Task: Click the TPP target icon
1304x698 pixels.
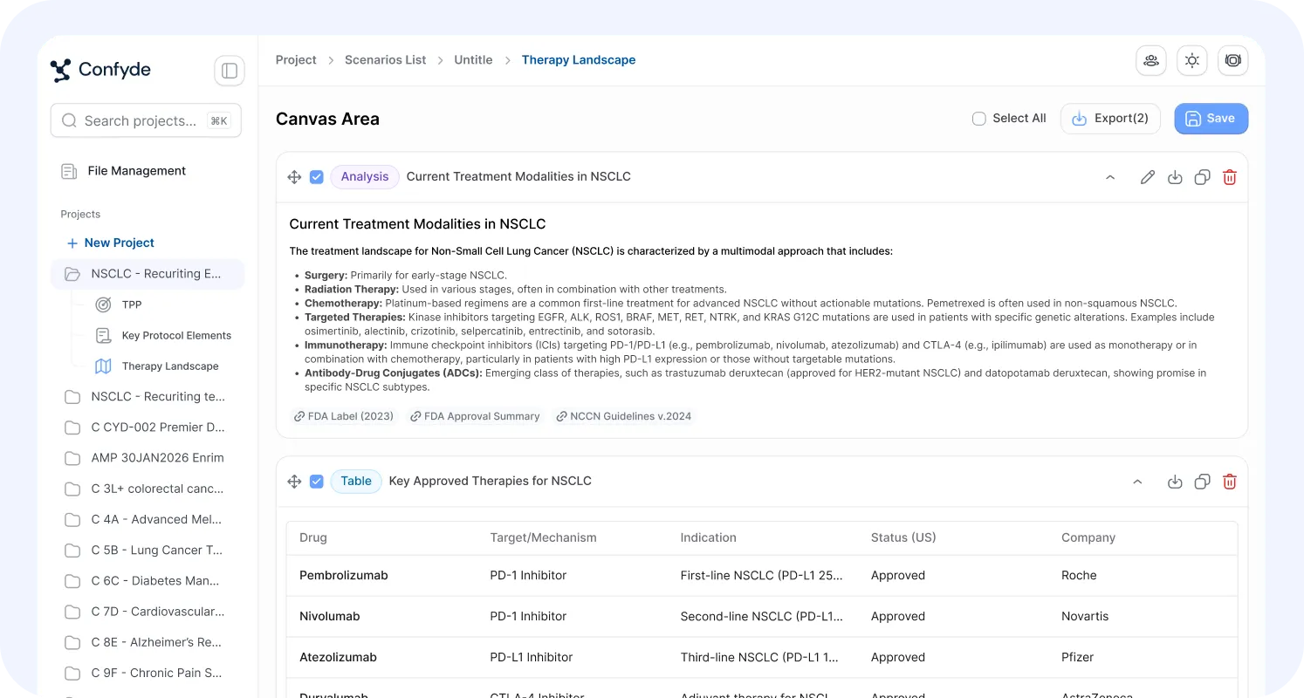Action: click(103, 305)
